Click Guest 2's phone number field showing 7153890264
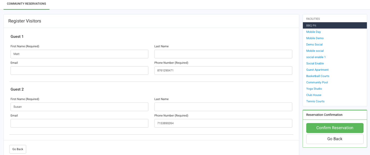370x155 pixels. point(223,123)
